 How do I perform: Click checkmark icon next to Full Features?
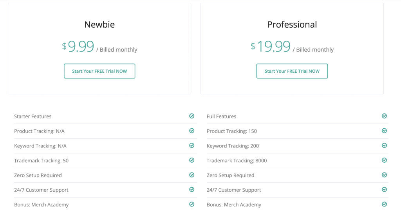pyautogui.click(x=385, y=116)
